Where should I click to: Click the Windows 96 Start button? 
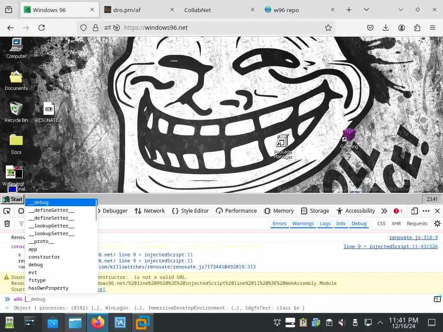[x=13, y=199]
